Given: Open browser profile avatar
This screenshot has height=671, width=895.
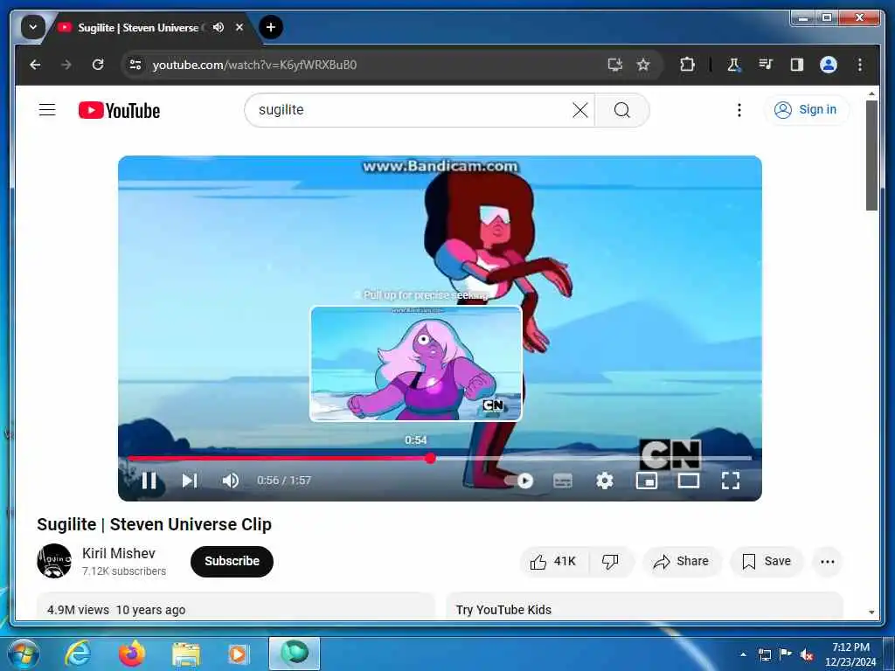Looking at the screenshot, I should click(x=829, y=65).
